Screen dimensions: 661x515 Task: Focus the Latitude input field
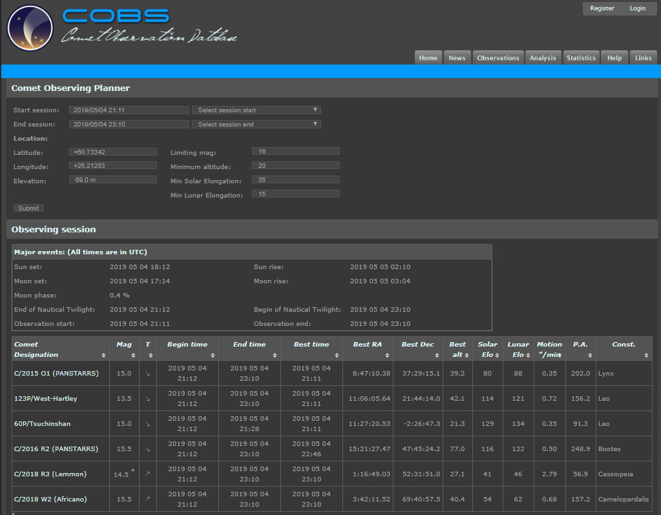pyautogui.click(x=113, y=152)
